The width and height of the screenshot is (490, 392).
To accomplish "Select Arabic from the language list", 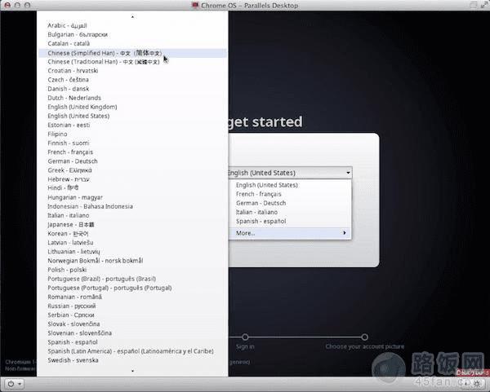I will [x=132, y=25].
